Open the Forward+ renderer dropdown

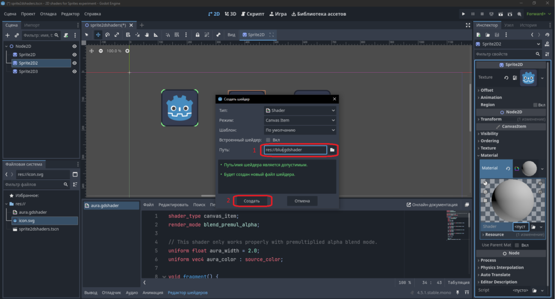pyautogui.click(x=539, y=14)
